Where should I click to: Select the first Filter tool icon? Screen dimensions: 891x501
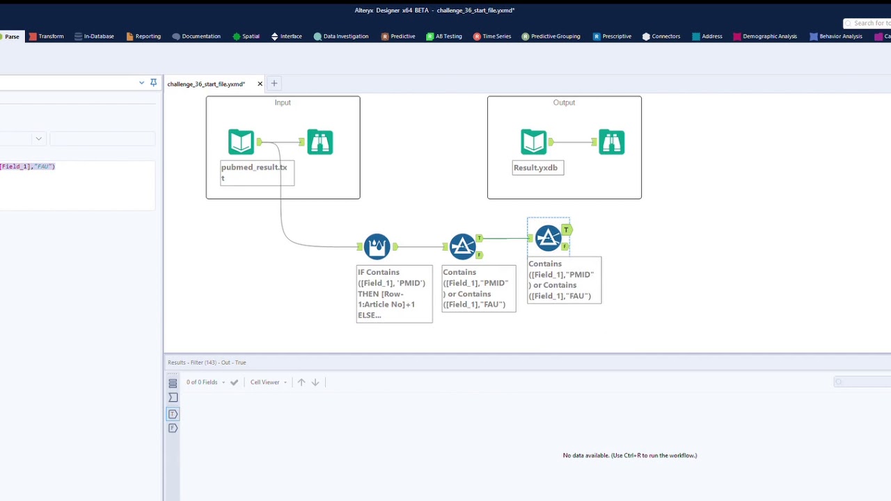[x=462, y=246]
